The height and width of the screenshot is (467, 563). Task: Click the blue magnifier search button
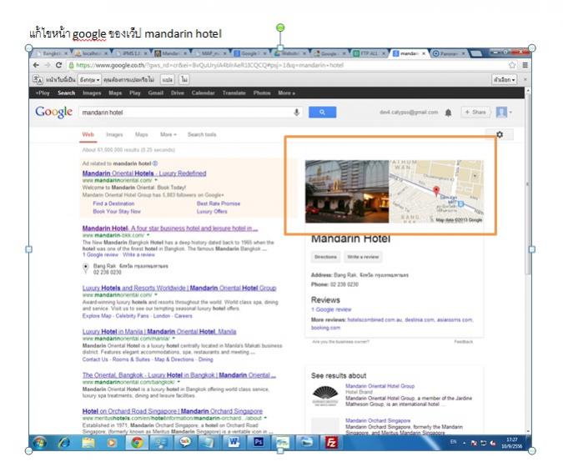(323, 113)
